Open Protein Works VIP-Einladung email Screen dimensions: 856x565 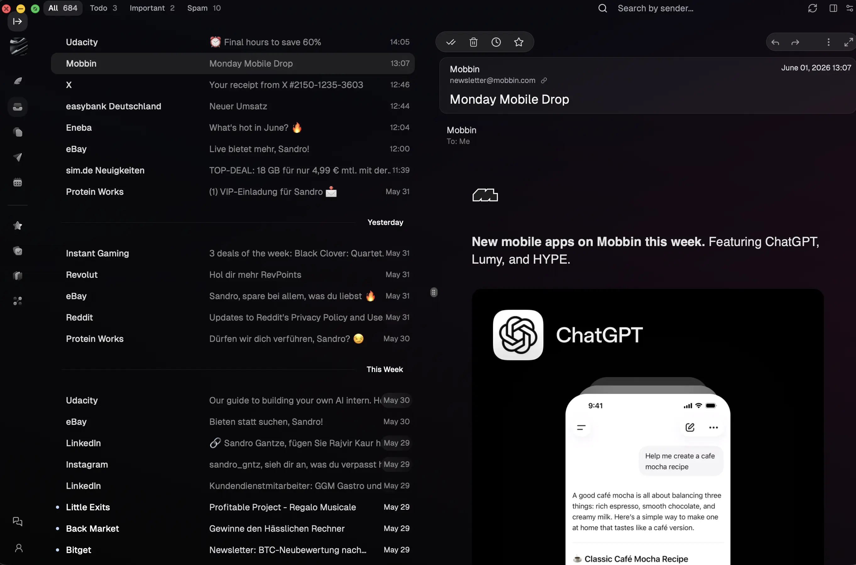233,192
